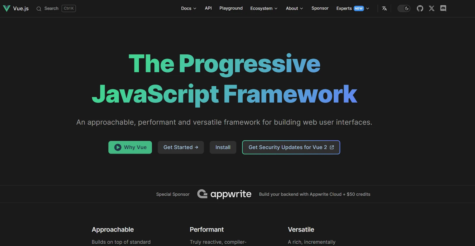This screenshot has width=475, height=246.
Task: Expand the About dropdown menu
Action: (x=294, y=8)
